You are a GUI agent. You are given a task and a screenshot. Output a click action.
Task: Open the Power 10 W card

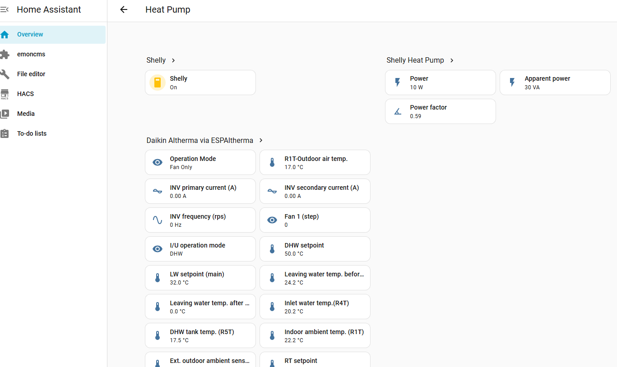point(441,83)
